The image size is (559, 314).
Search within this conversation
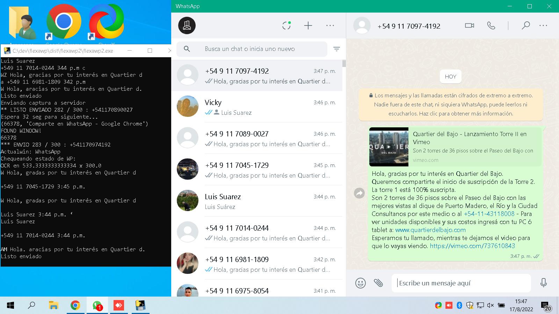(525, 25)
